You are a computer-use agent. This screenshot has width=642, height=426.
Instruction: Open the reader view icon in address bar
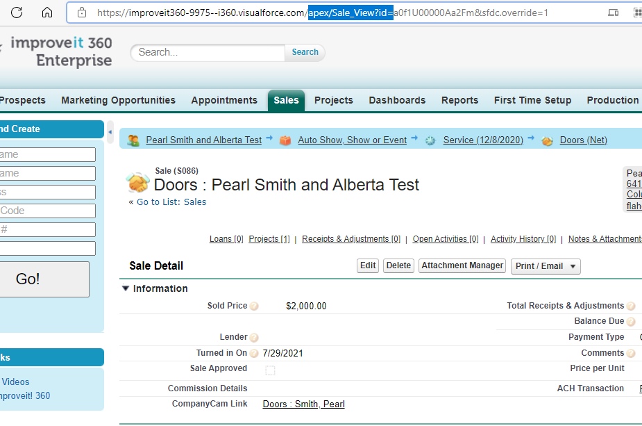point(613,13)
